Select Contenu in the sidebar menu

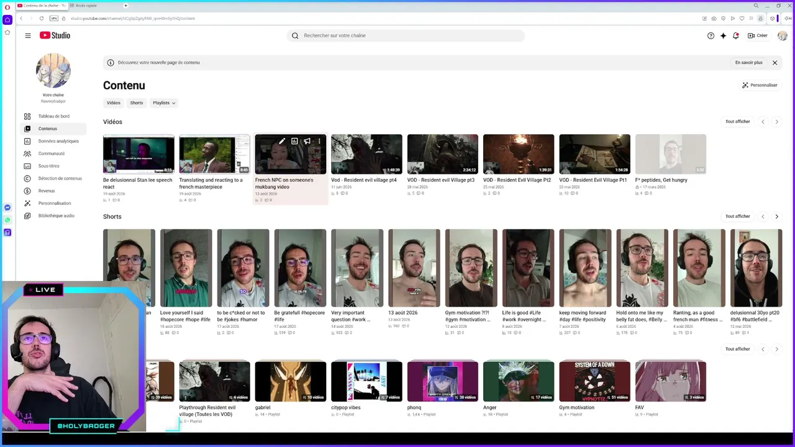click(54, 129)
